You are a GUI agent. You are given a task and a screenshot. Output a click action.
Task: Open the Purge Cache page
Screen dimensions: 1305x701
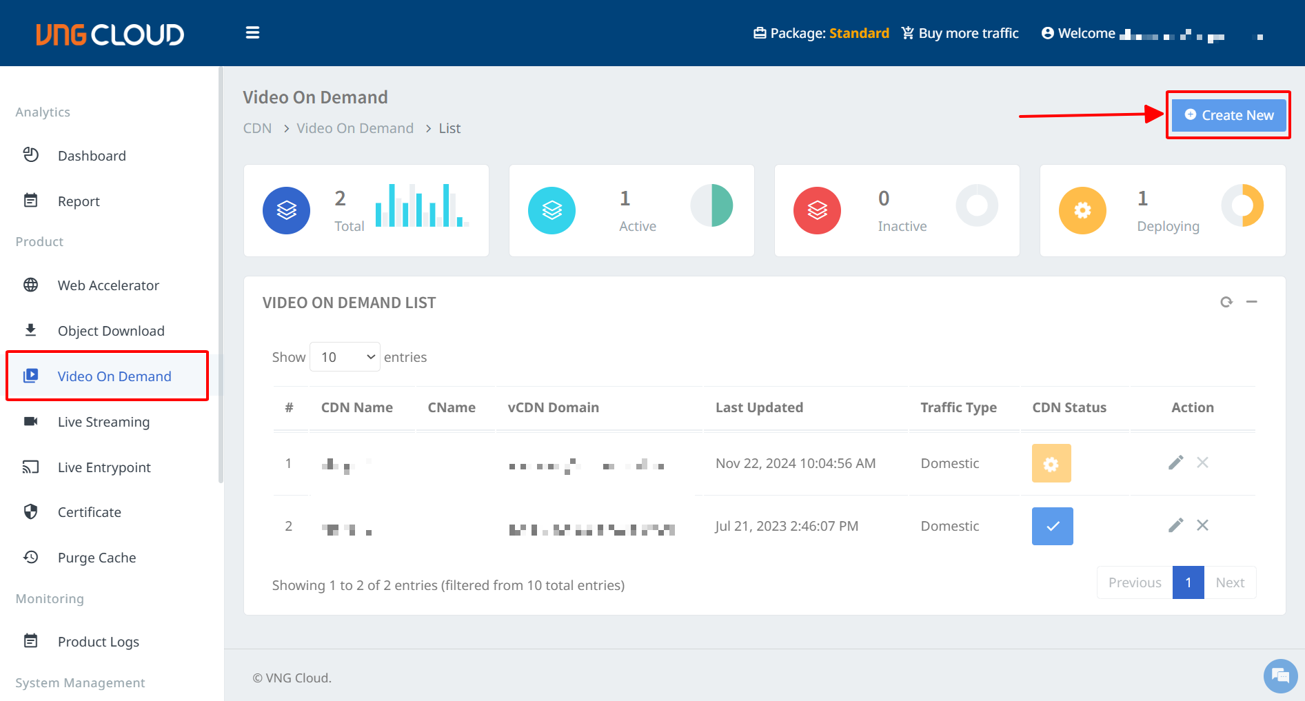[x=97, y=558]
